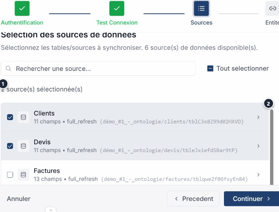Go to the Authentification step label
The height and width of the screenshot is (212, 279).
click(22, 22)
